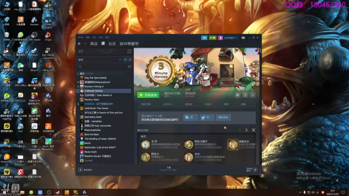Click 稍后再说 (later) button
349x196 pixels.
[x=223, y=117]
